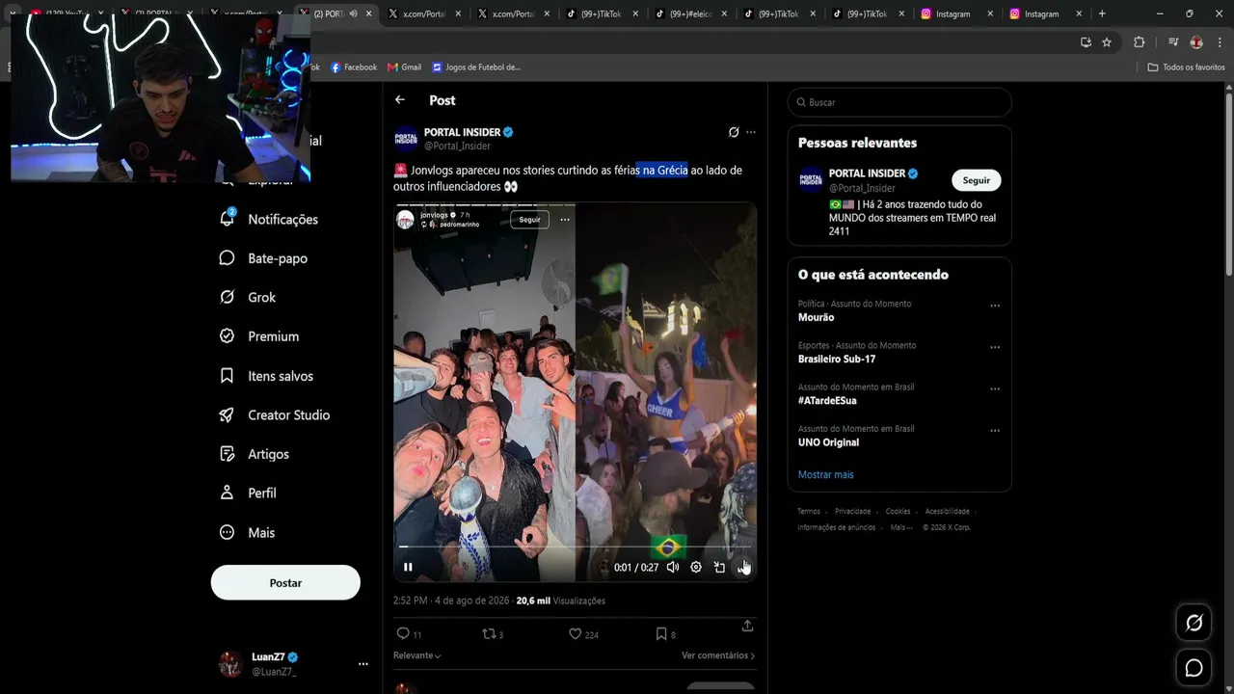The height and width of the screenshot is (694, 1234).
Task: Open the Jogos de Futebol bookmark
Action: click(x=476, y=67)
